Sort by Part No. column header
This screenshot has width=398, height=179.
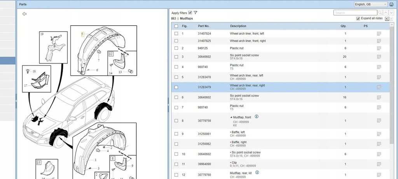tap(204, 26)
